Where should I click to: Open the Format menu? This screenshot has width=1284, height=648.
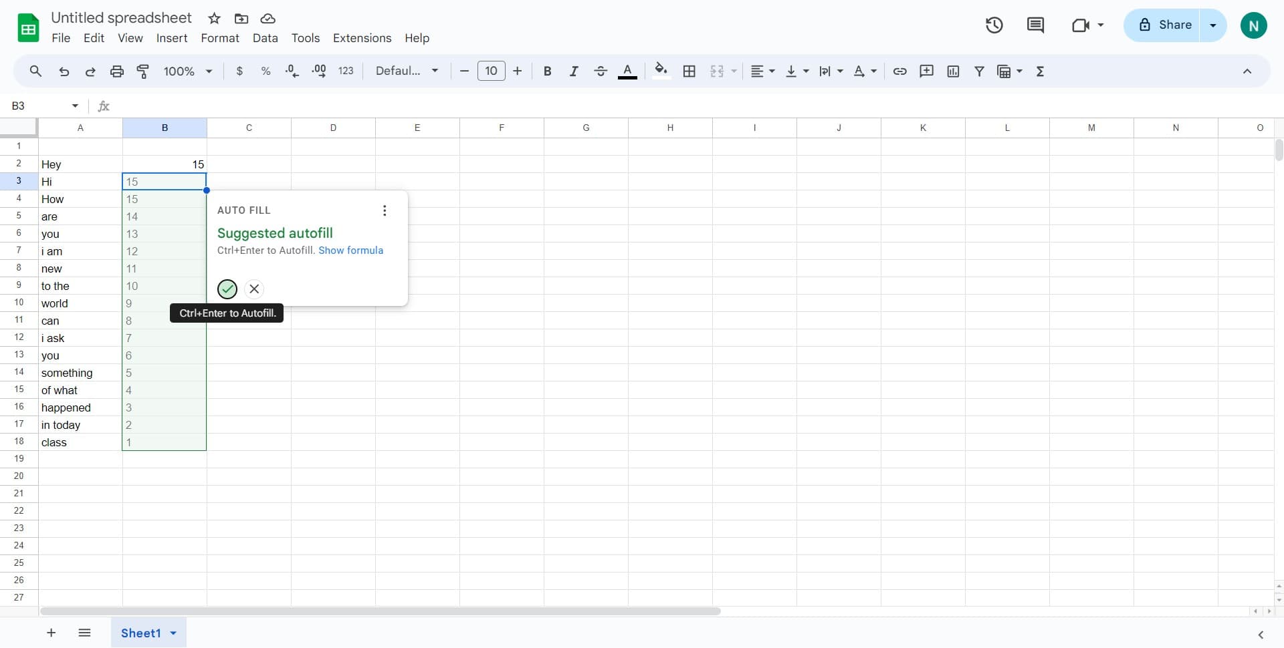219,38
